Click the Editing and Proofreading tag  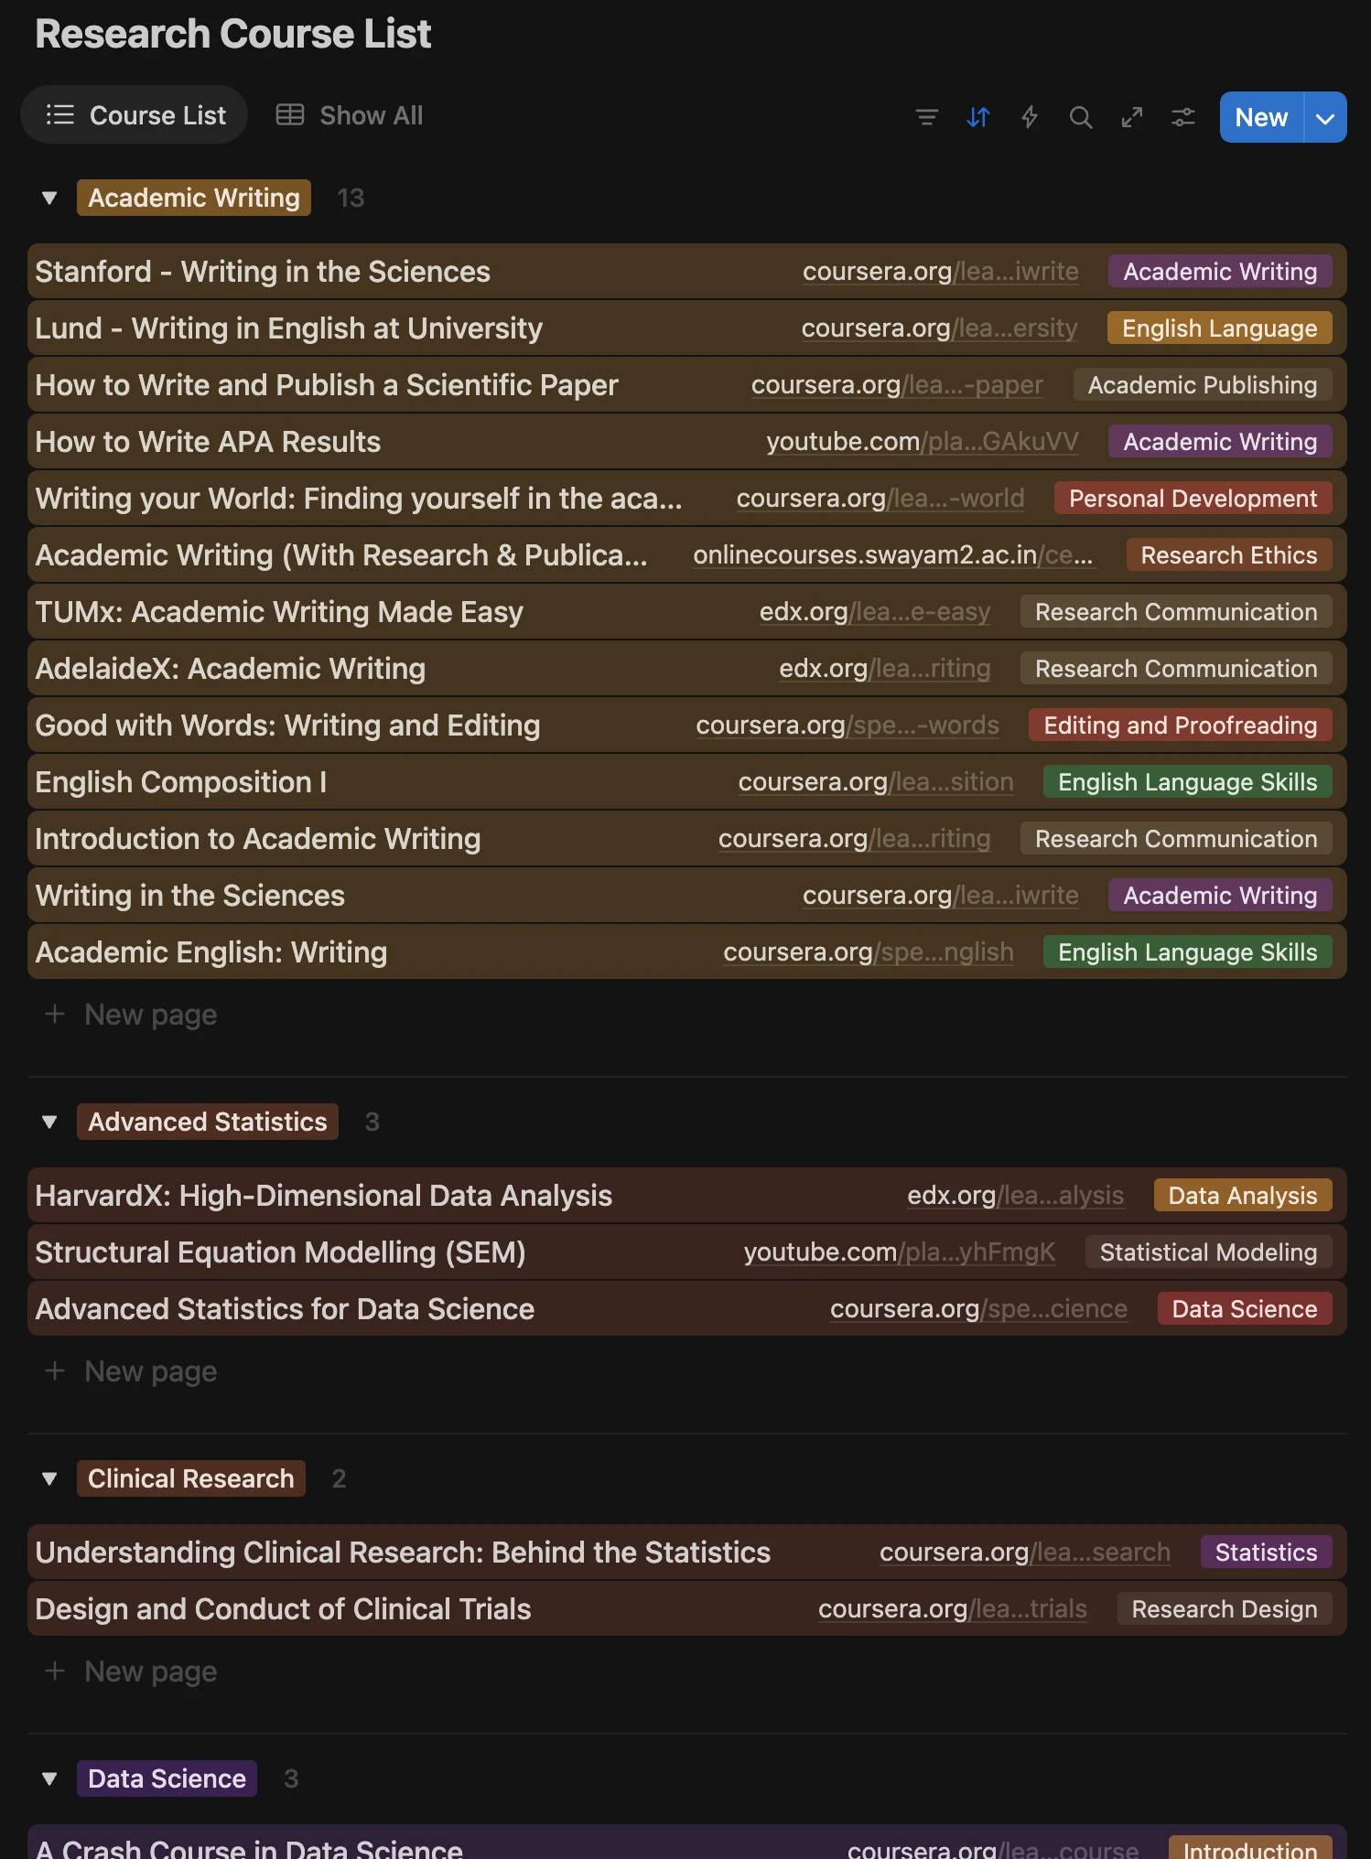pos(1181,725)
